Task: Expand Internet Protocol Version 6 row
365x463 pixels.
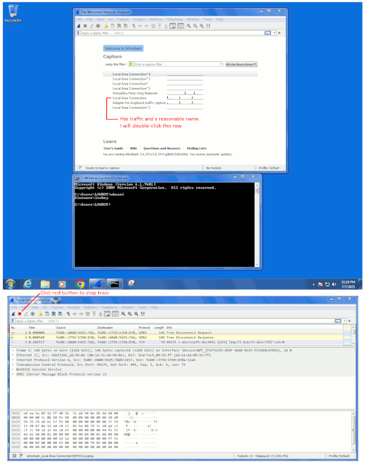Action: pyautogui.click(x=13, y=360)
